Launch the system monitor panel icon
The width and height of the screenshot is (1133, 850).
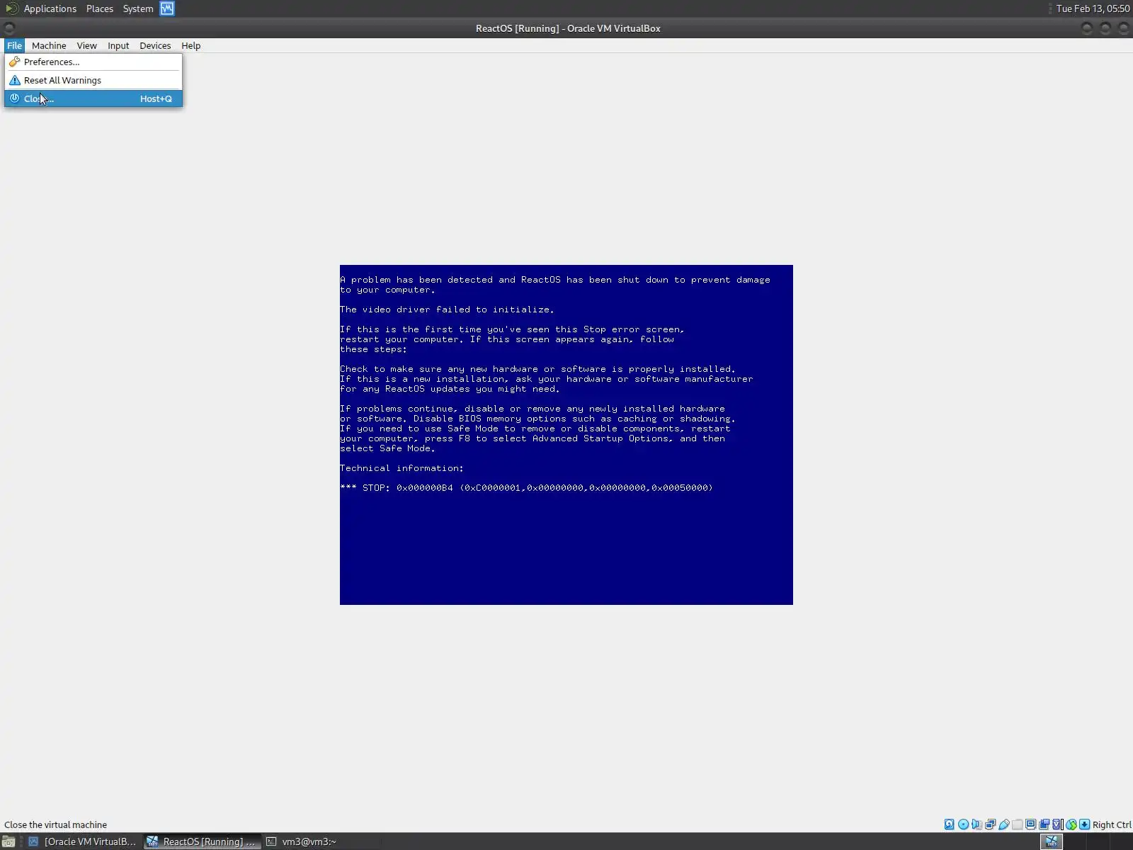point(167,8)
